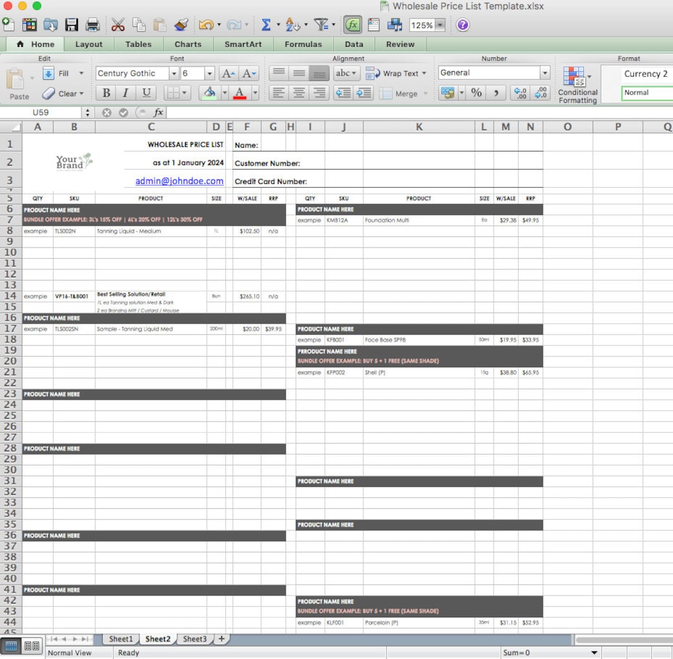The width and height of the screenshot is (673, 659).
Task: Click the Open file icon
Action: pos(50,24)
